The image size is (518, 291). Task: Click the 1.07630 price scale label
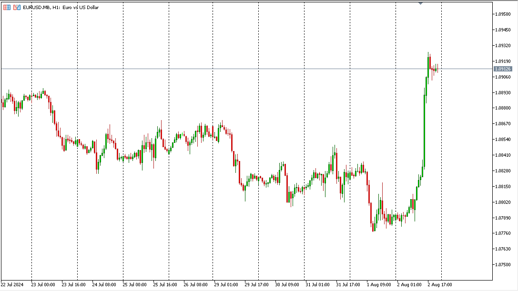(x=502, y=249)
